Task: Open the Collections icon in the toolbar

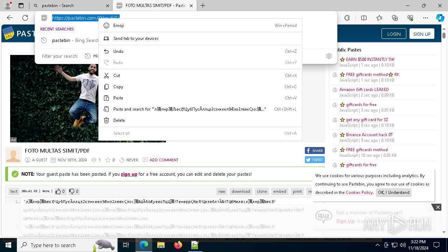Action: pyautogui.click(x=395, y=18)
